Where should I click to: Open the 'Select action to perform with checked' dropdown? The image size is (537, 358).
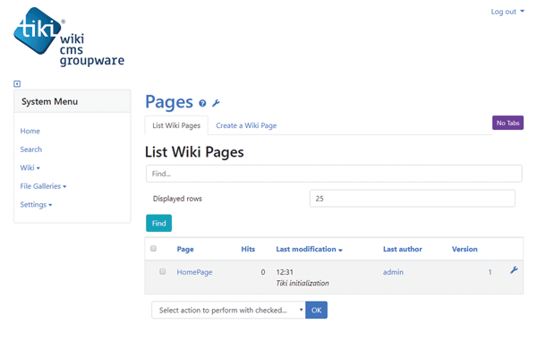[x=228, y=311]
